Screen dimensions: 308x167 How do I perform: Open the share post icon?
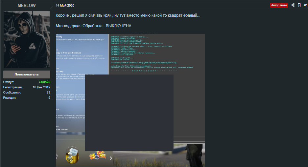coord(293,5)
